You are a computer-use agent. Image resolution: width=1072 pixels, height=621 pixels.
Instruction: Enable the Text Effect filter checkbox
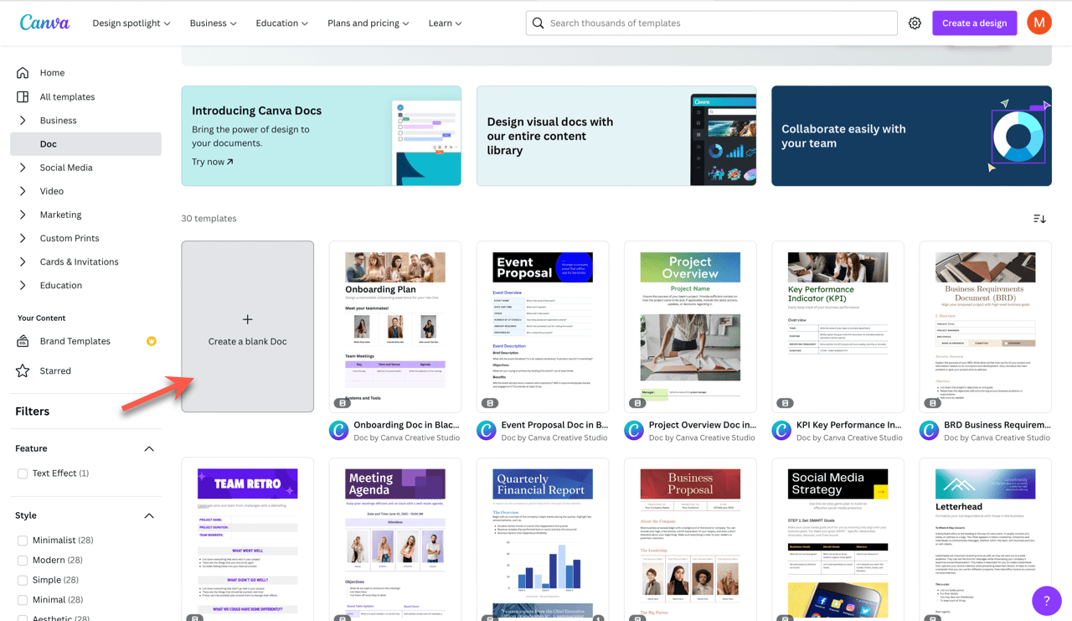point(23,474)
